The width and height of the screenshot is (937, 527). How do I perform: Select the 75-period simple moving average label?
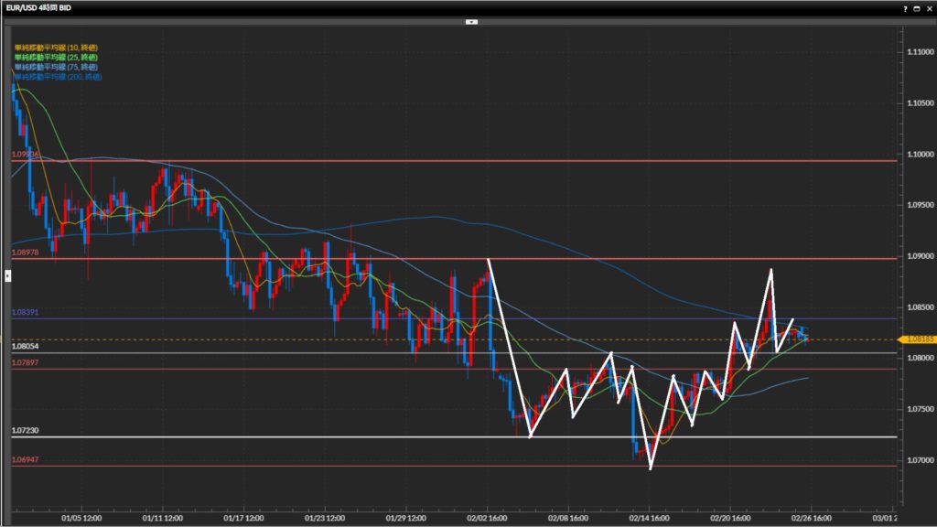pos(55,67)
